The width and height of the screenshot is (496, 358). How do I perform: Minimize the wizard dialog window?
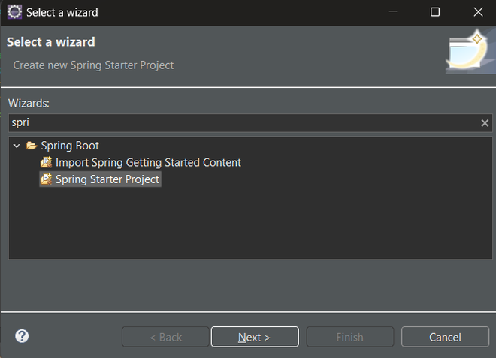click(392, 12)
